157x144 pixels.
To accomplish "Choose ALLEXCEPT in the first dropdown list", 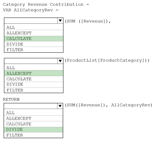I will [34, 33].
